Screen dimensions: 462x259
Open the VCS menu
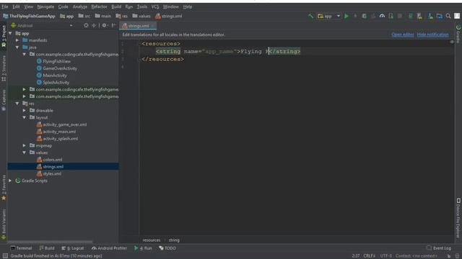[155, 6]
